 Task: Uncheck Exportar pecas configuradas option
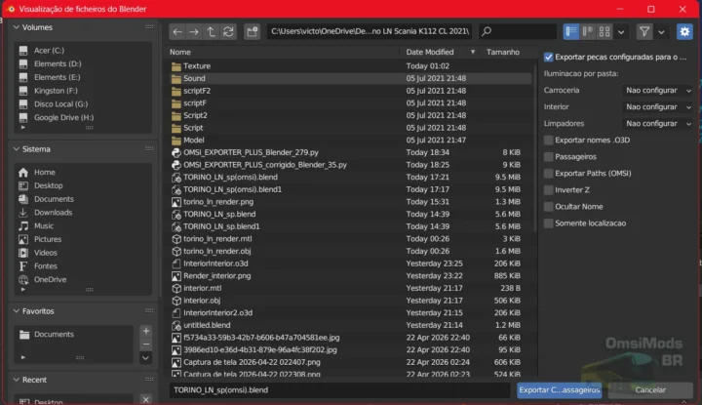[549, 57]
